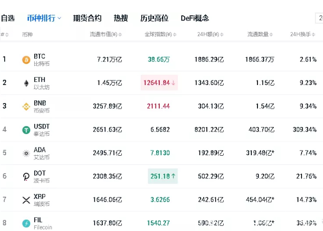
Task: Click the USDT Tether coin icon
Action: [26, 130]
